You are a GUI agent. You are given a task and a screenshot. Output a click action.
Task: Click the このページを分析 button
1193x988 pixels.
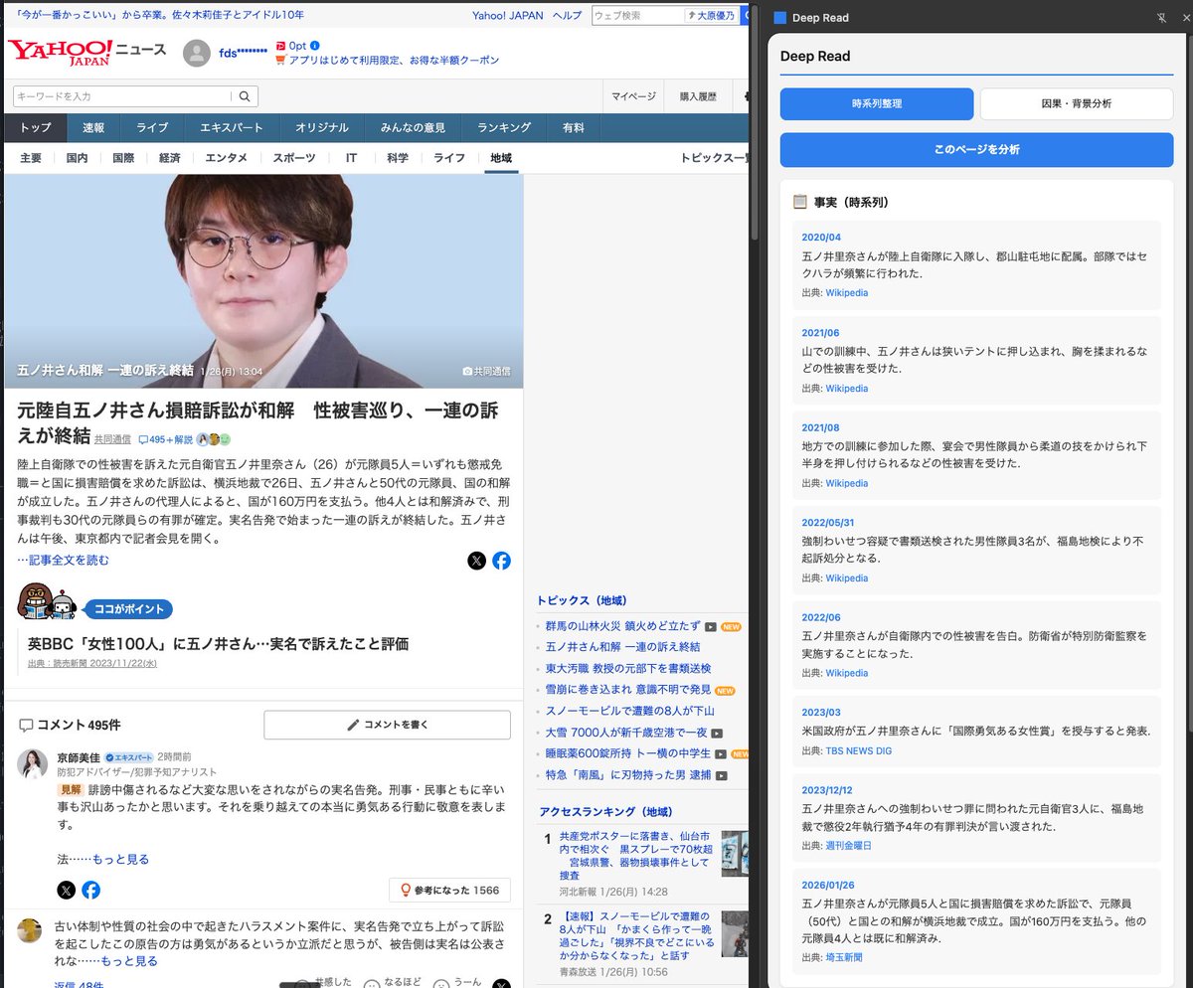pyautogui.click(x=976, y=148)
